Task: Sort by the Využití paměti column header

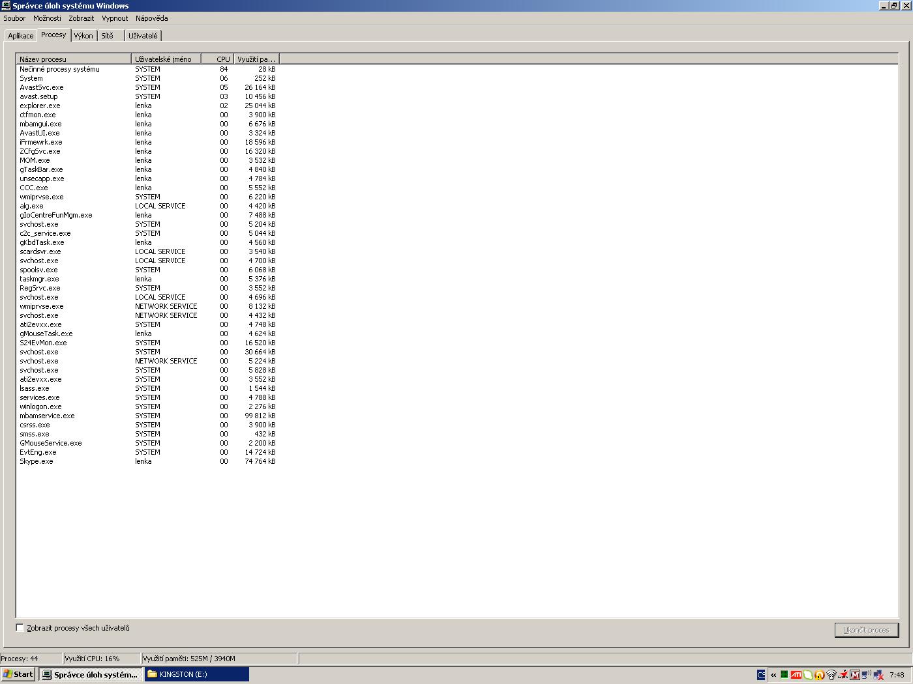Action: point(257,59)
